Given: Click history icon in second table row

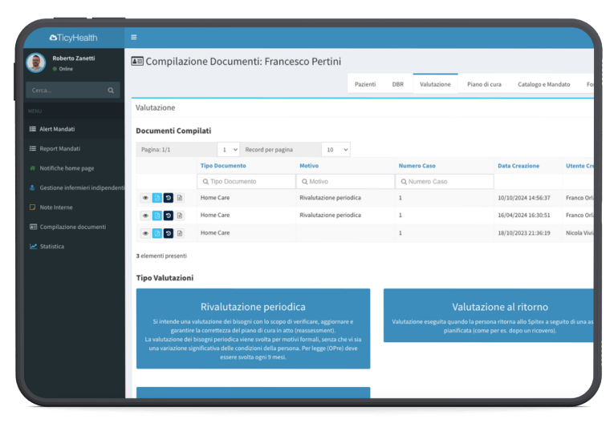Looking at the screenshot, I should click(x=169, y=216).
